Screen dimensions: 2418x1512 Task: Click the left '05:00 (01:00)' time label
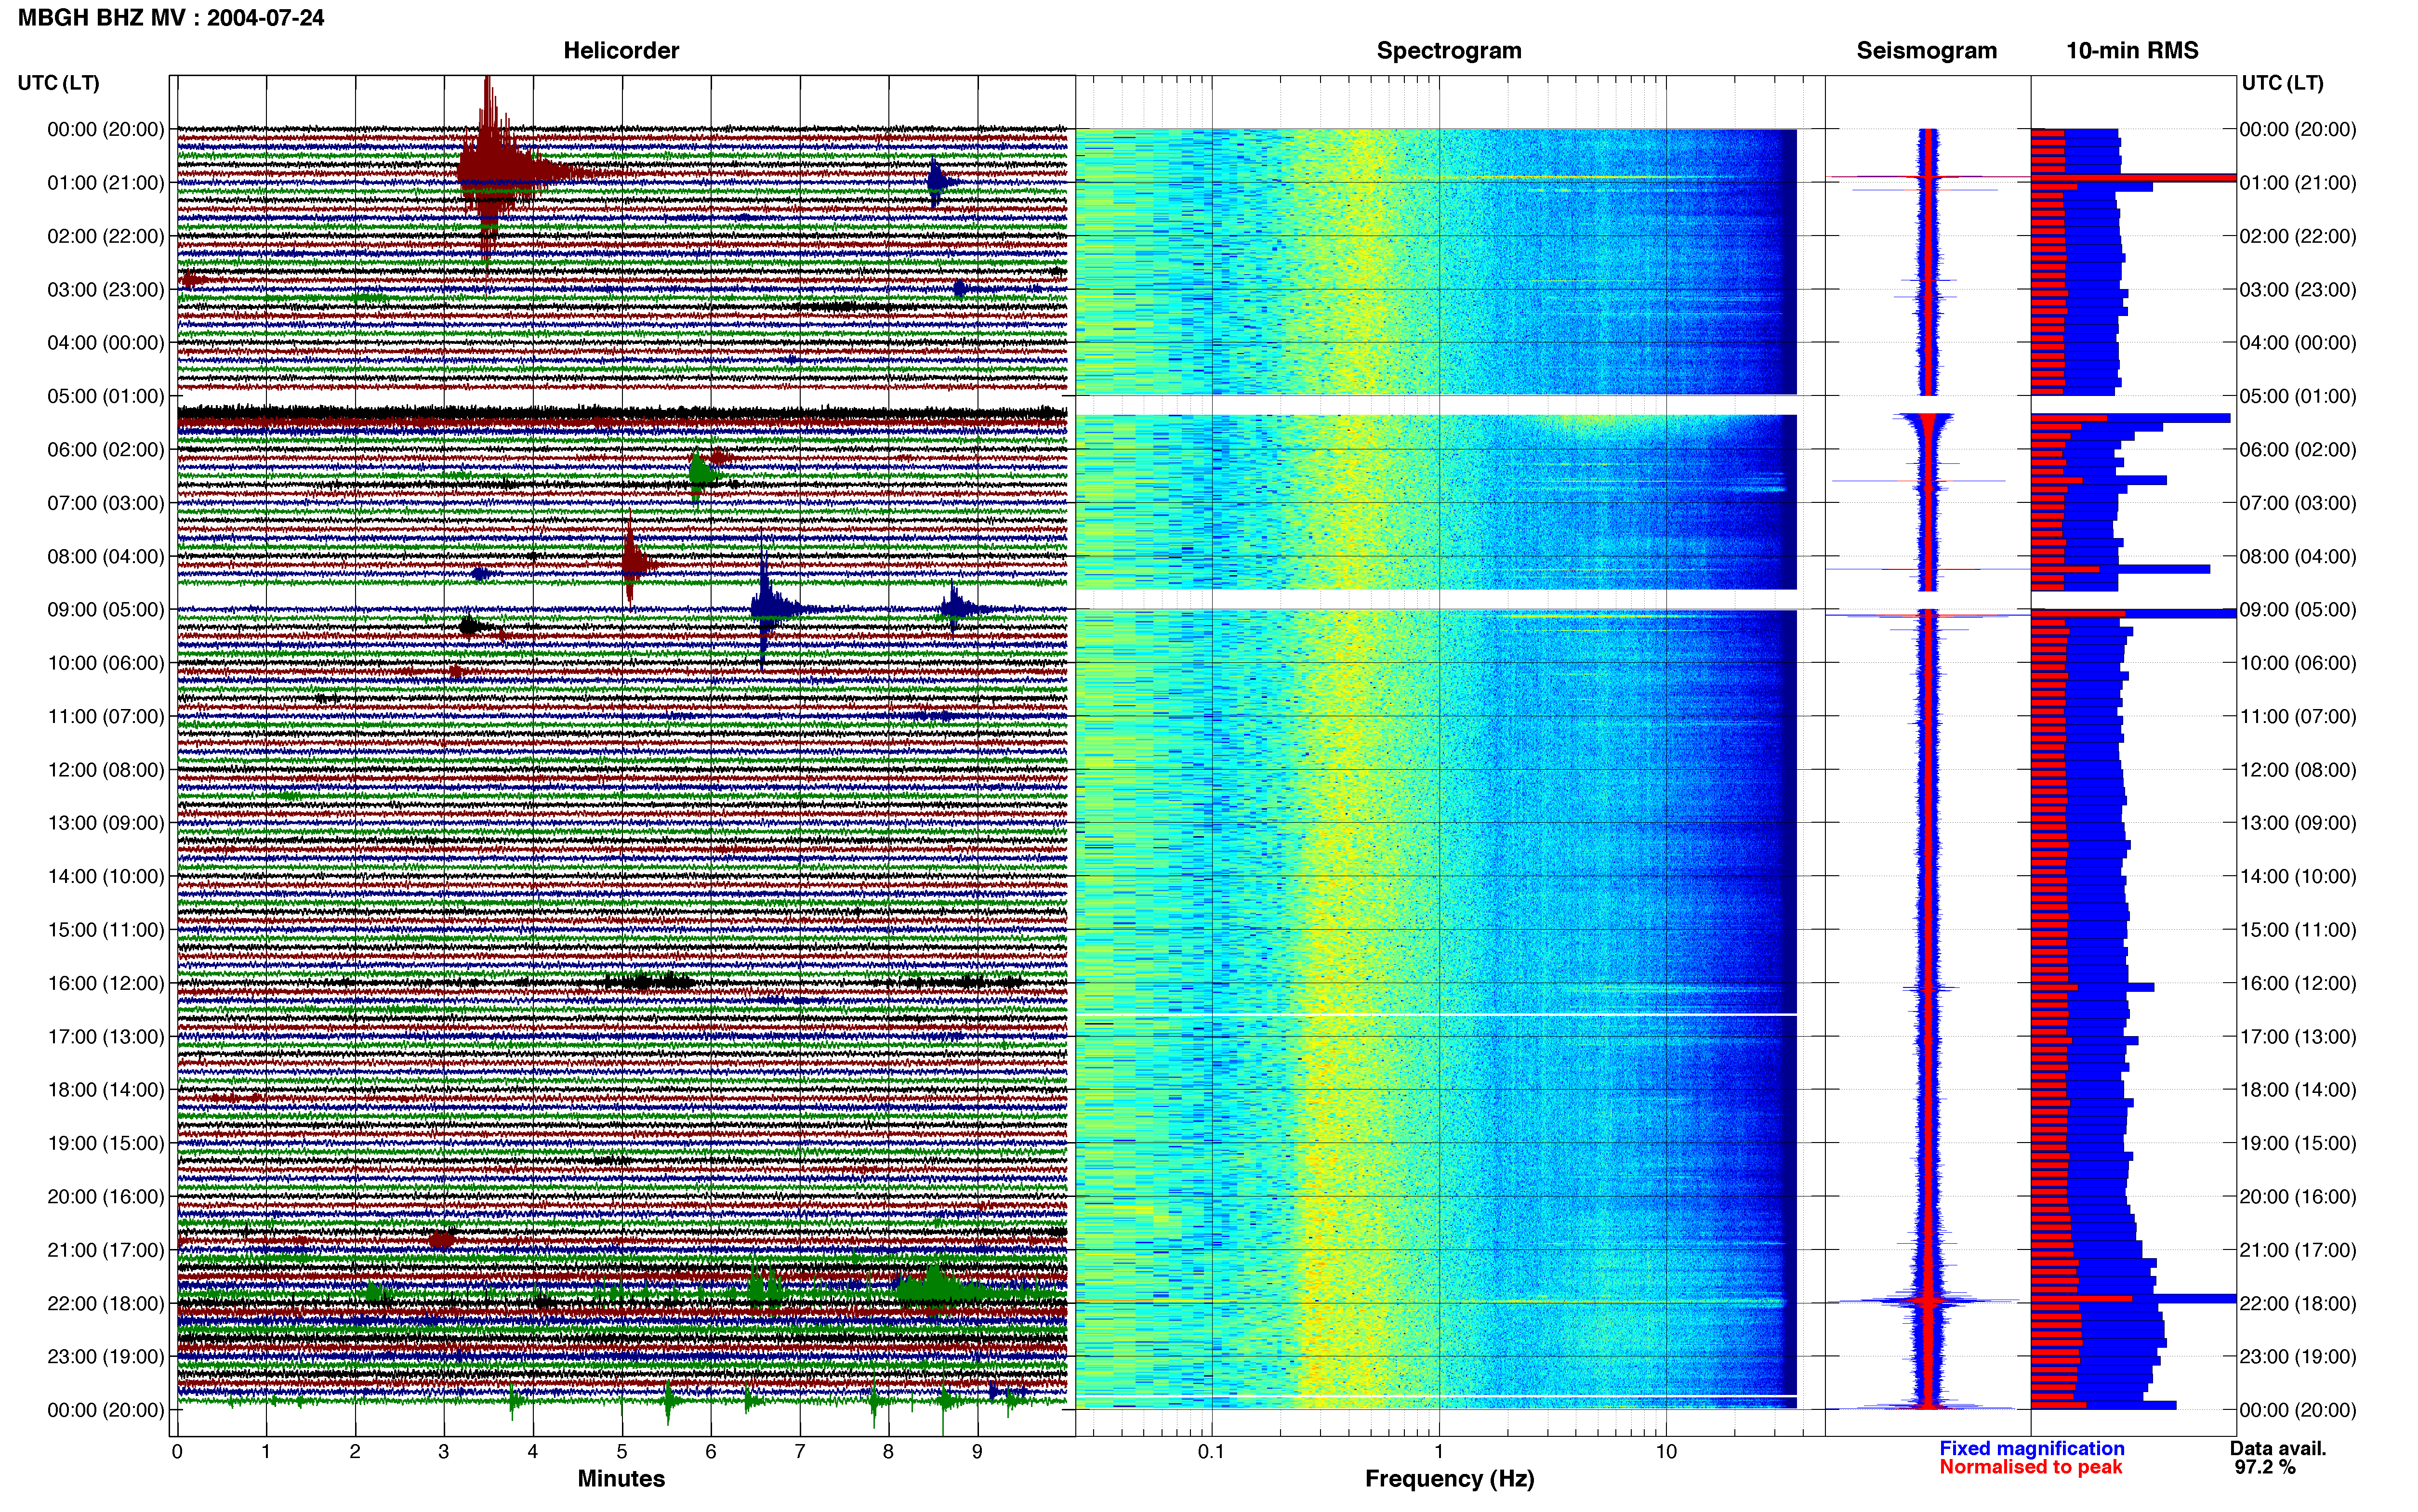pyautogui.click(x=106, y=396)
